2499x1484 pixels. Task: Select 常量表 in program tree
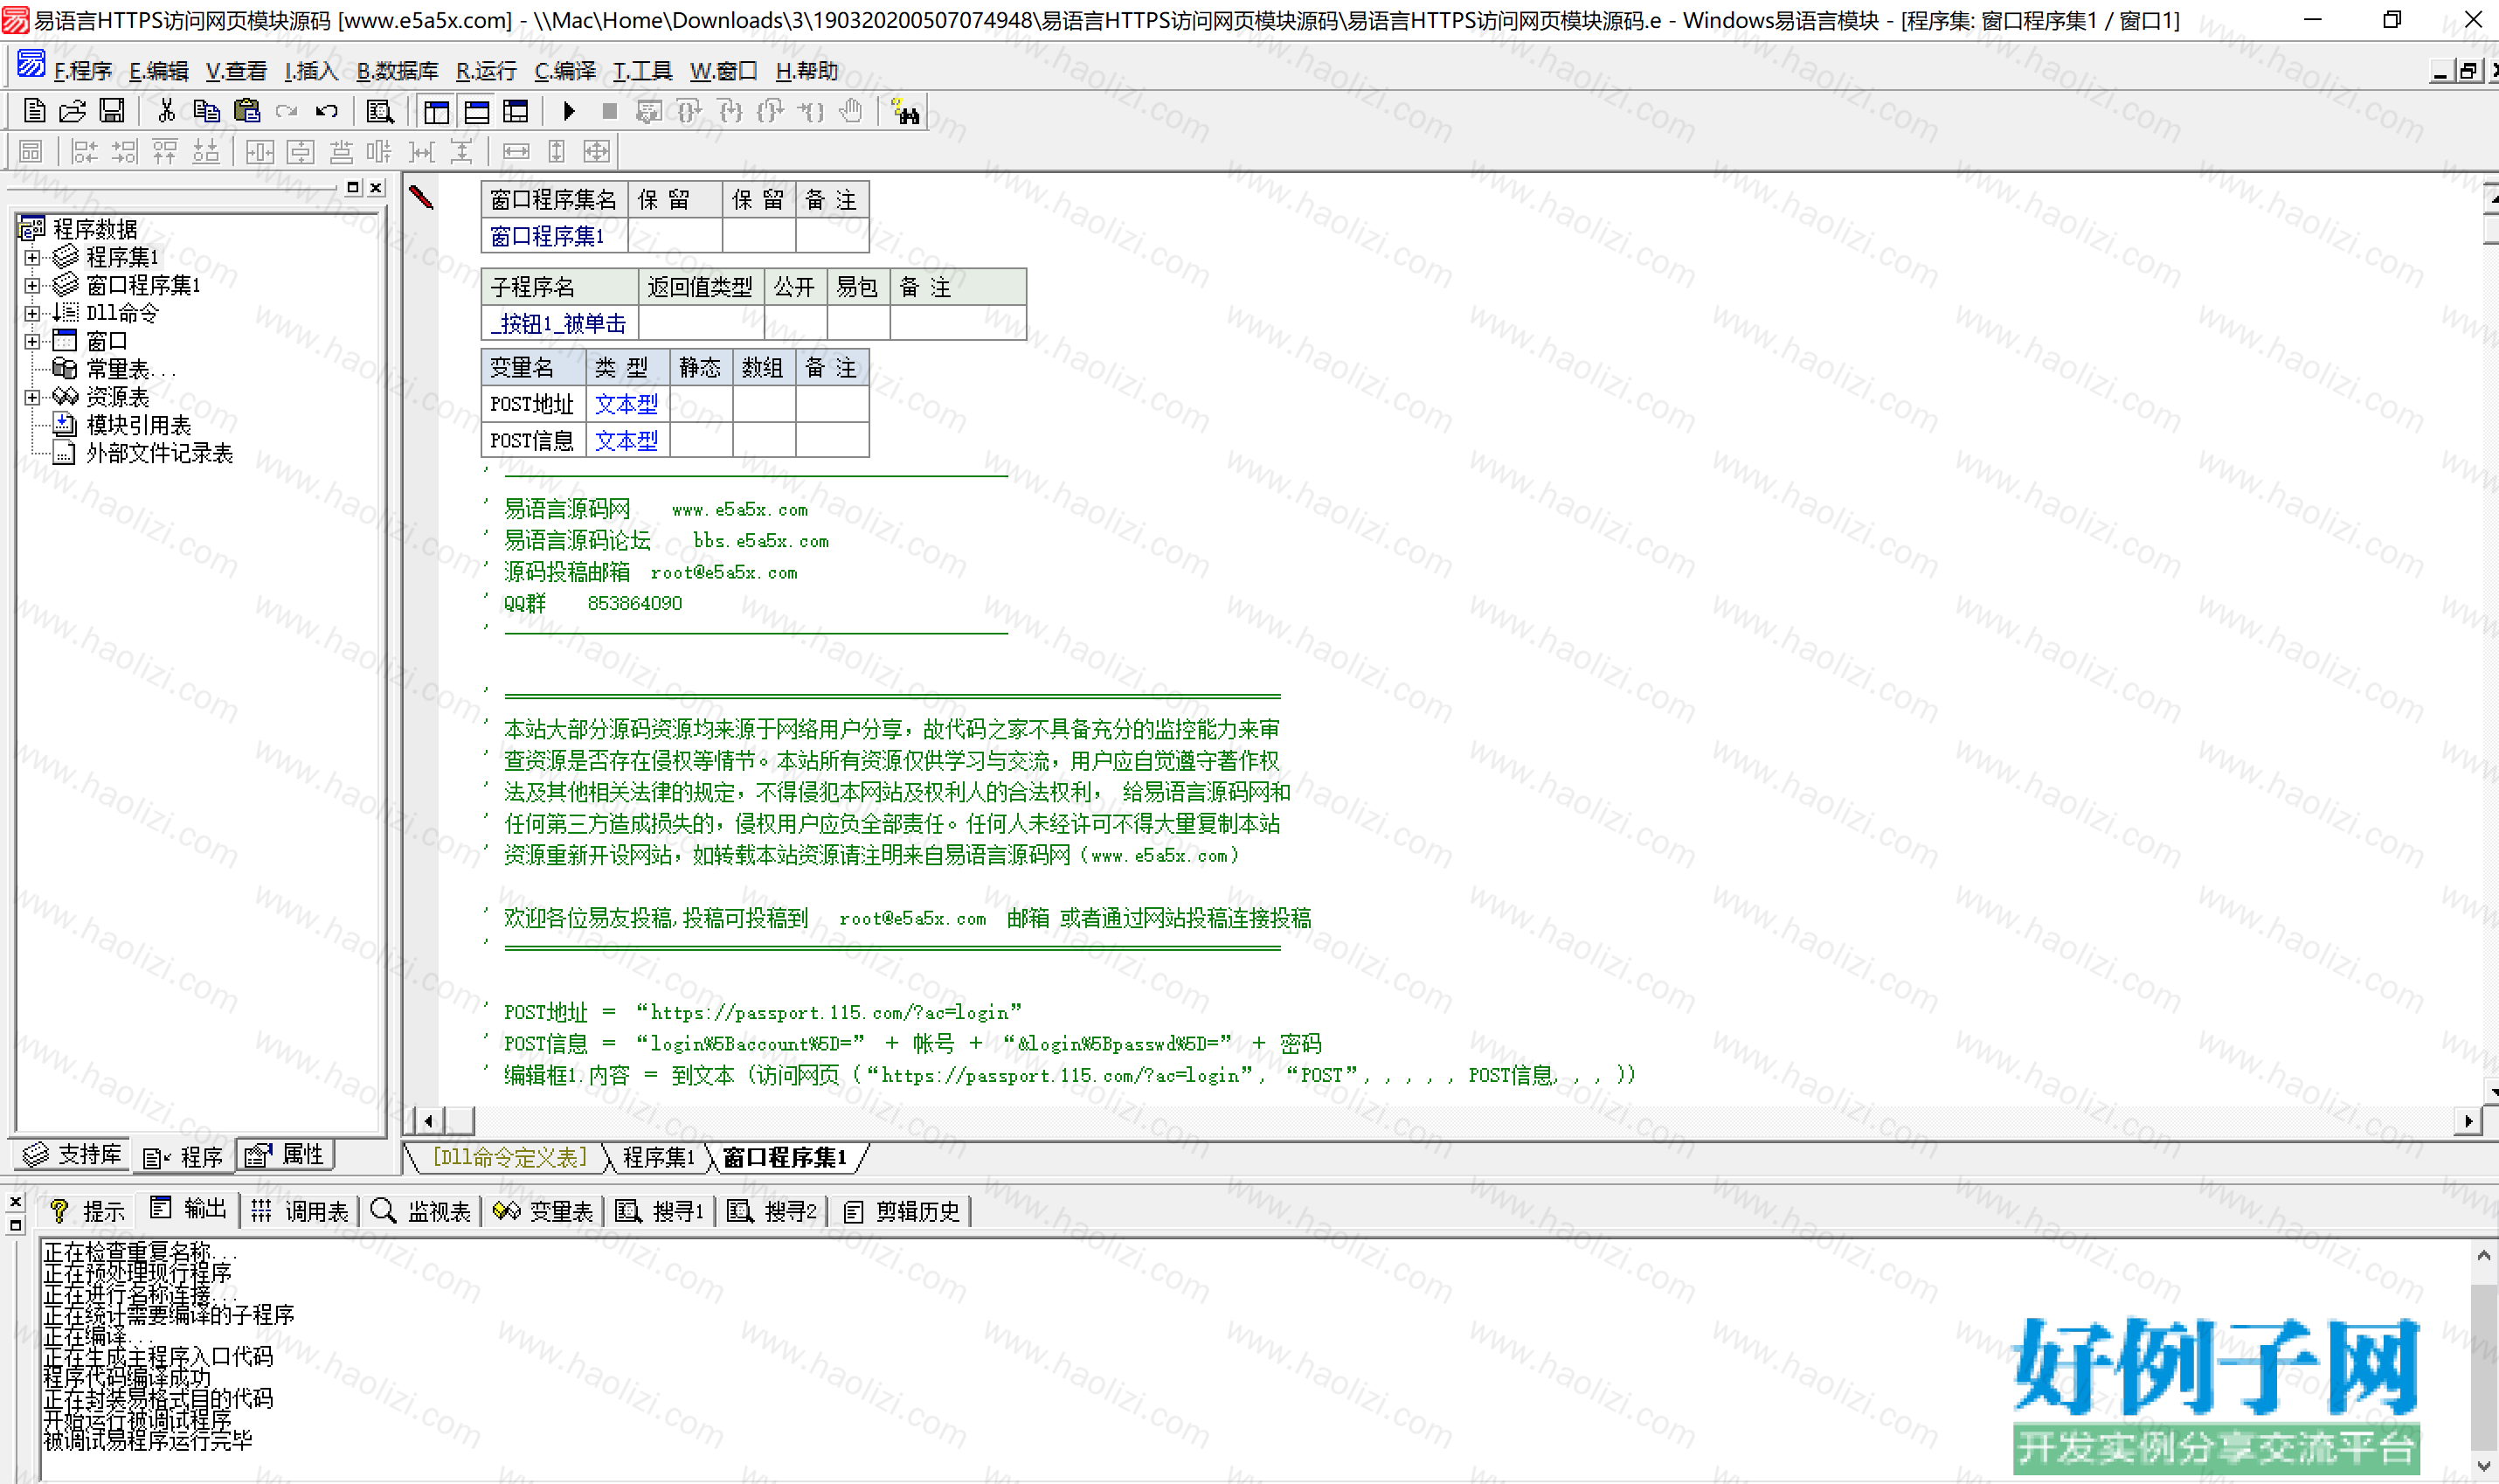pos(130,370)
